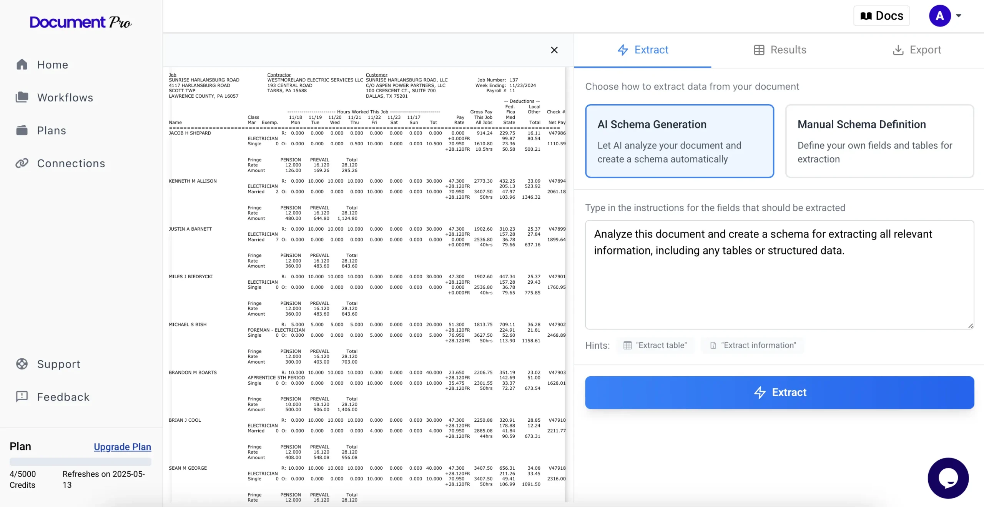Switch to the Export tab
984x507 pixels.
[918, 50]
